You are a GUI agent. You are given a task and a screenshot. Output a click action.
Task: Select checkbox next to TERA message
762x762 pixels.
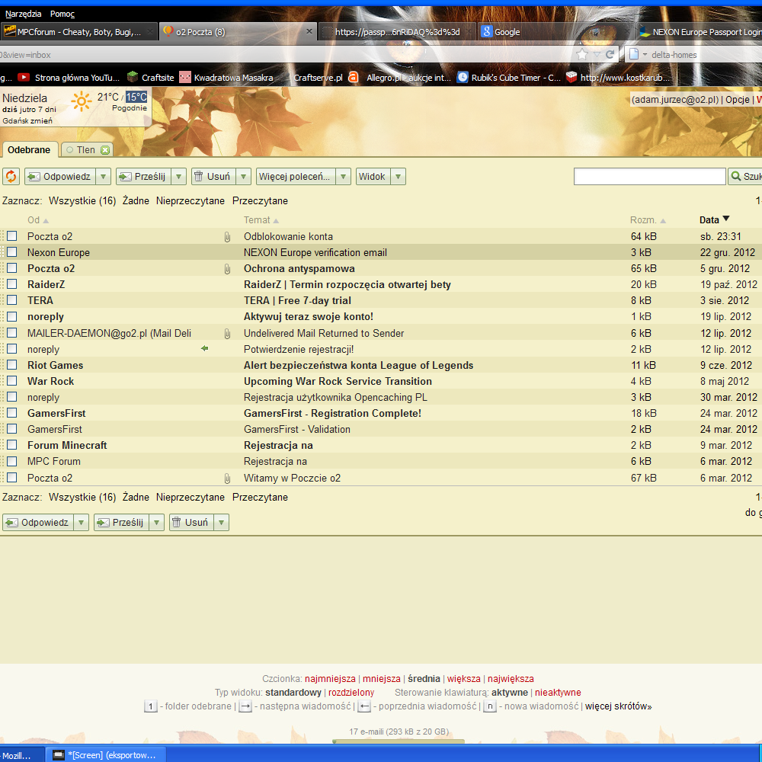click(x=12, y=299)
